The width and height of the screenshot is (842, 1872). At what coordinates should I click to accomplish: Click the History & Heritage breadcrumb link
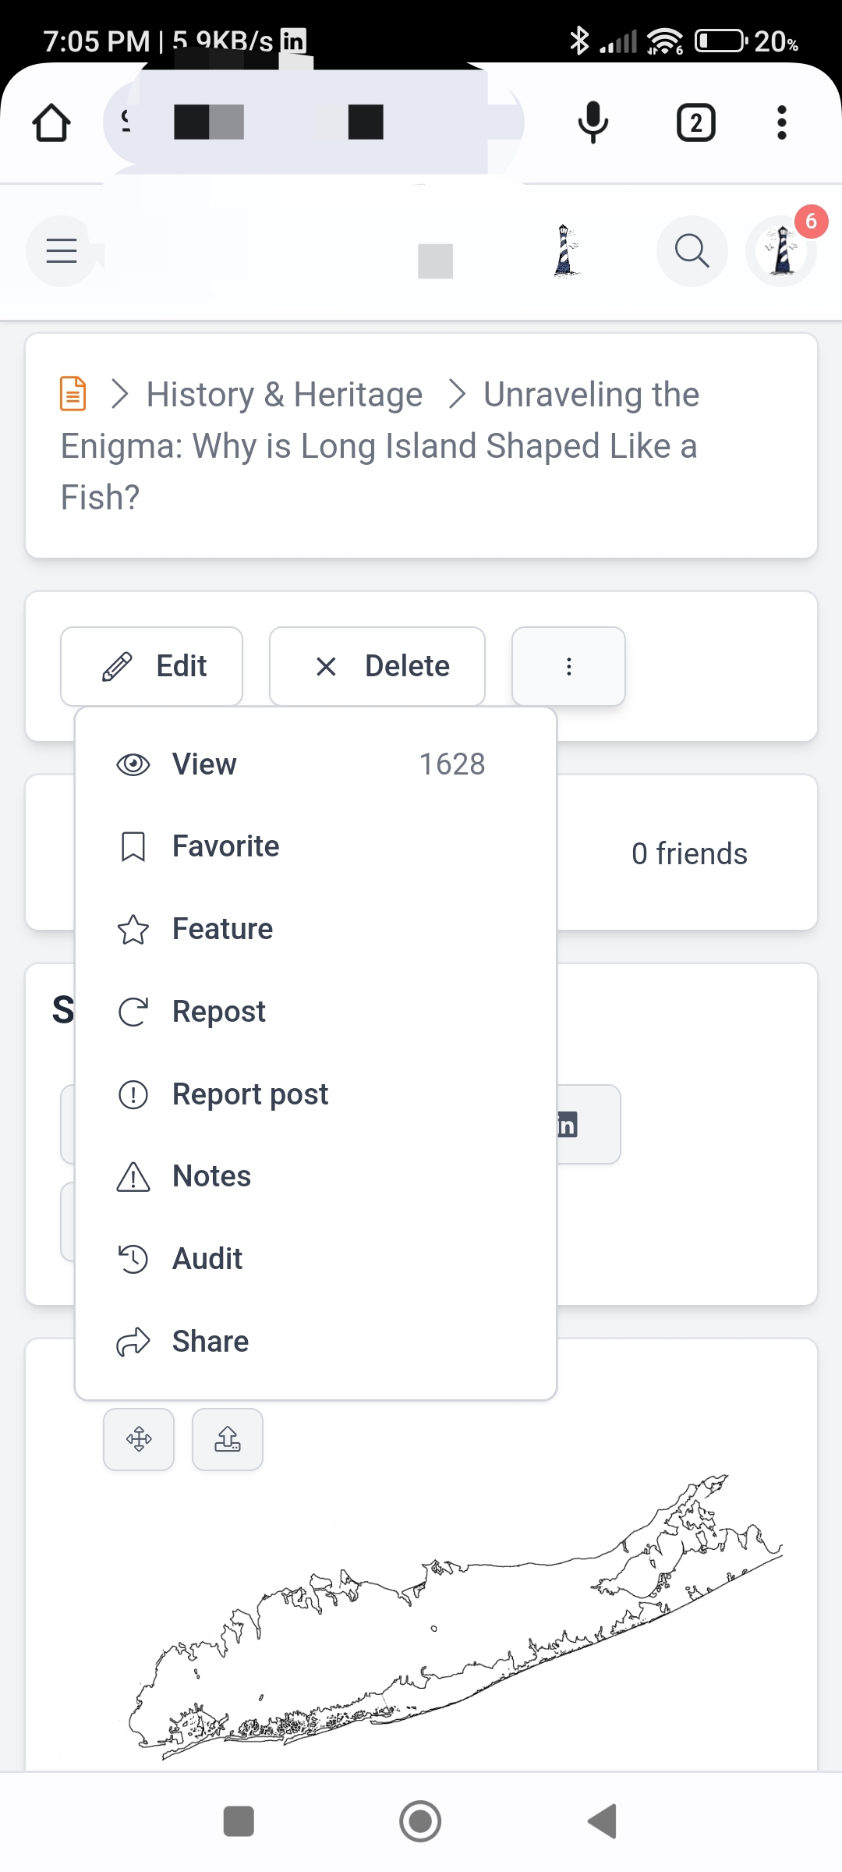285,395
